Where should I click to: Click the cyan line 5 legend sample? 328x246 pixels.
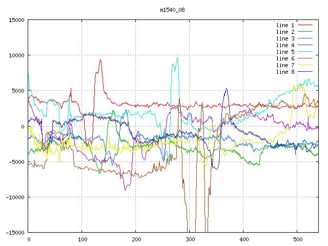click(x=305, y=52)
